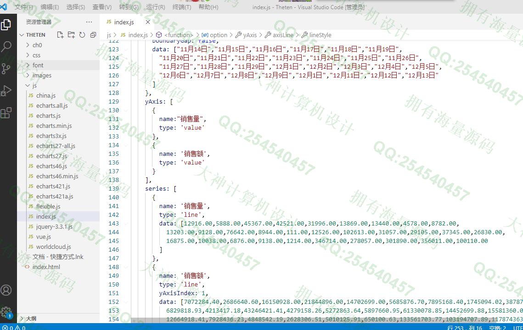
Task: Click line number 139 in gutter
Action: pos(113,188)
